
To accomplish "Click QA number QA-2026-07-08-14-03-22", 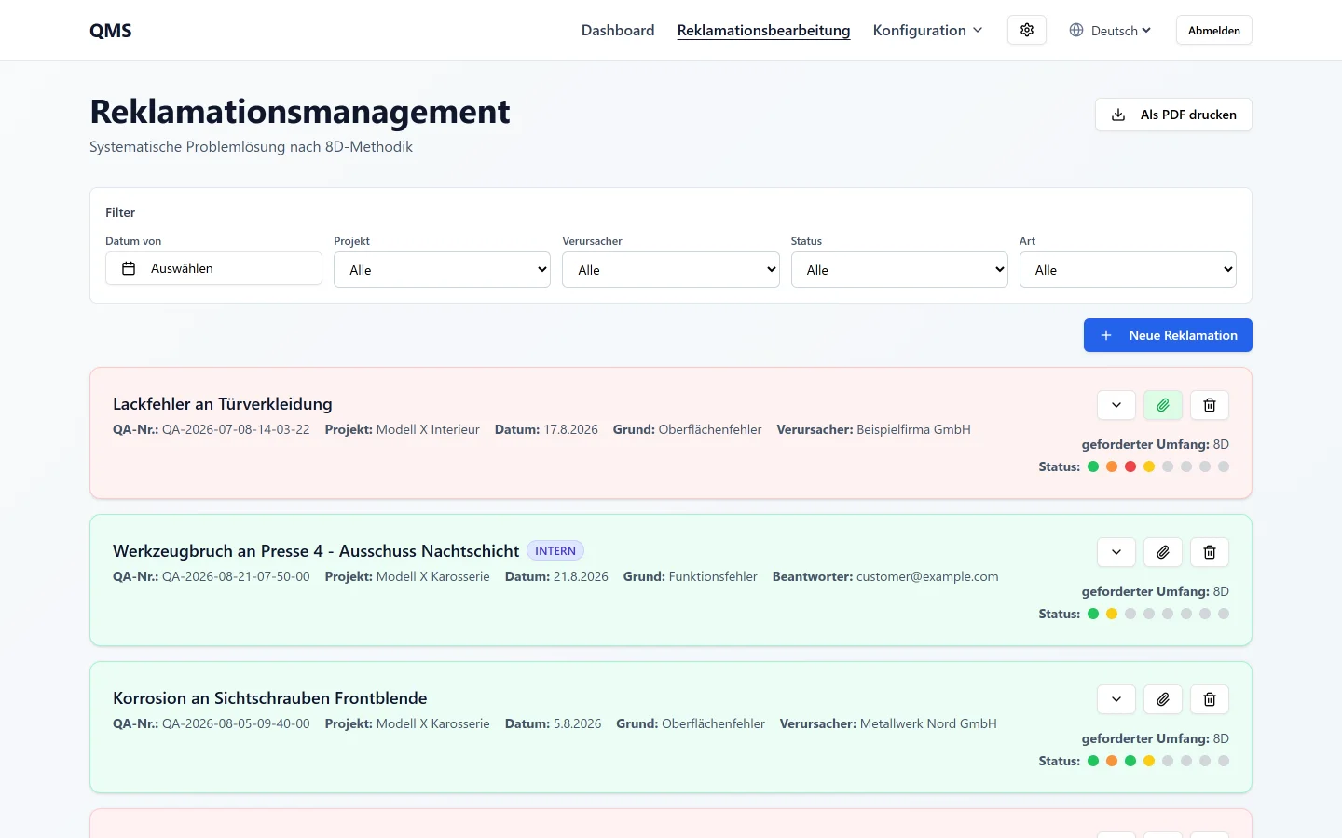I will [x=236, y=429].
